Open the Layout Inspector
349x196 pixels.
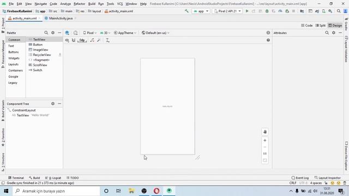327,178
